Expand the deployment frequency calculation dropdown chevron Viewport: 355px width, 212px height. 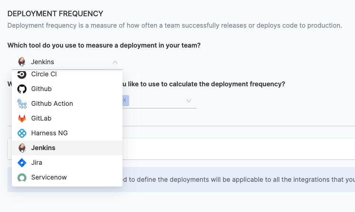pos(189,101)
